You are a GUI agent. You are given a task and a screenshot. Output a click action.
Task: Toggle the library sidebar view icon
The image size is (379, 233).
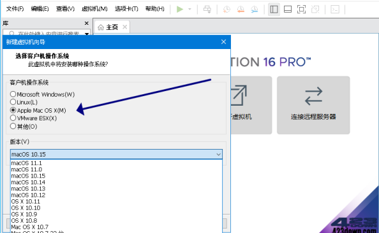[x=274, y=10]
